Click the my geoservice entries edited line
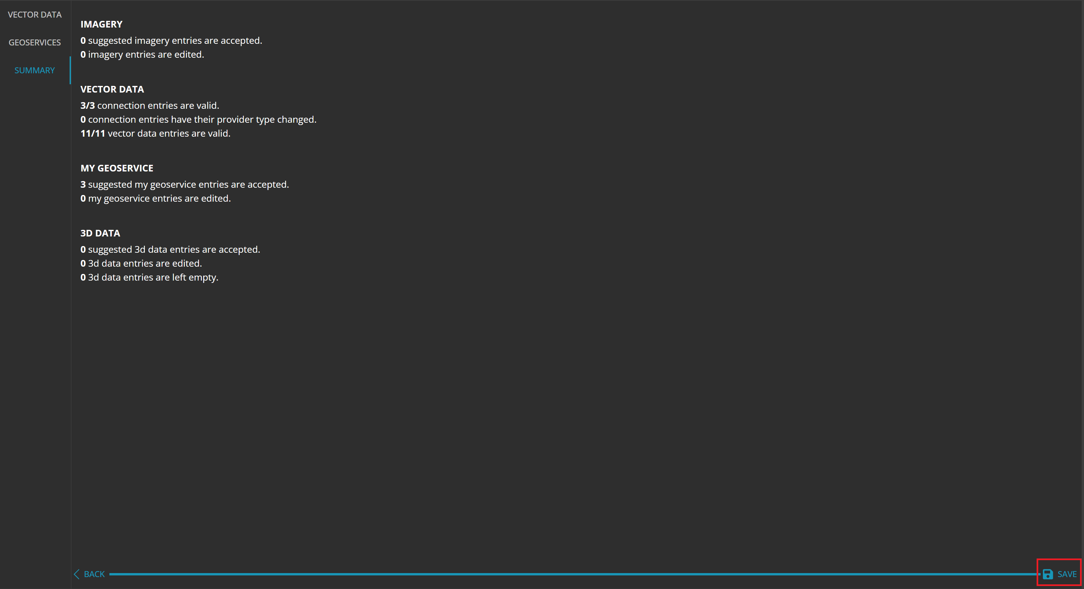1084x589 pixels. coord(155,198)
